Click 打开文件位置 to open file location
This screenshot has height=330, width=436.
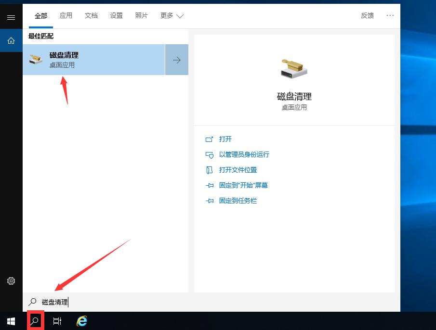pyautogui.click(x=238, y=170)
